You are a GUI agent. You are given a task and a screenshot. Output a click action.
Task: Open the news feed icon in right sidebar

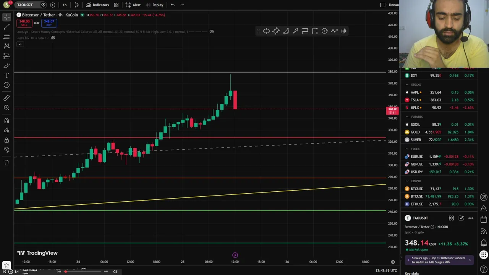(x=484, y=231)
